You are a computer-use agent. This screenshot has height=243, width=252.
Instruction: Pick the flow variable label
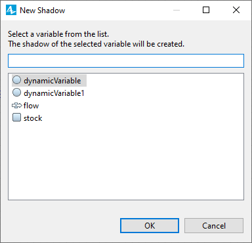tap(31, 106)
